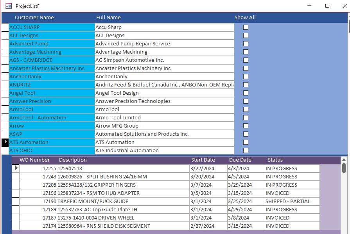
Task: Click the subform vertical scrollbar thumb
Action: point(344,168)
